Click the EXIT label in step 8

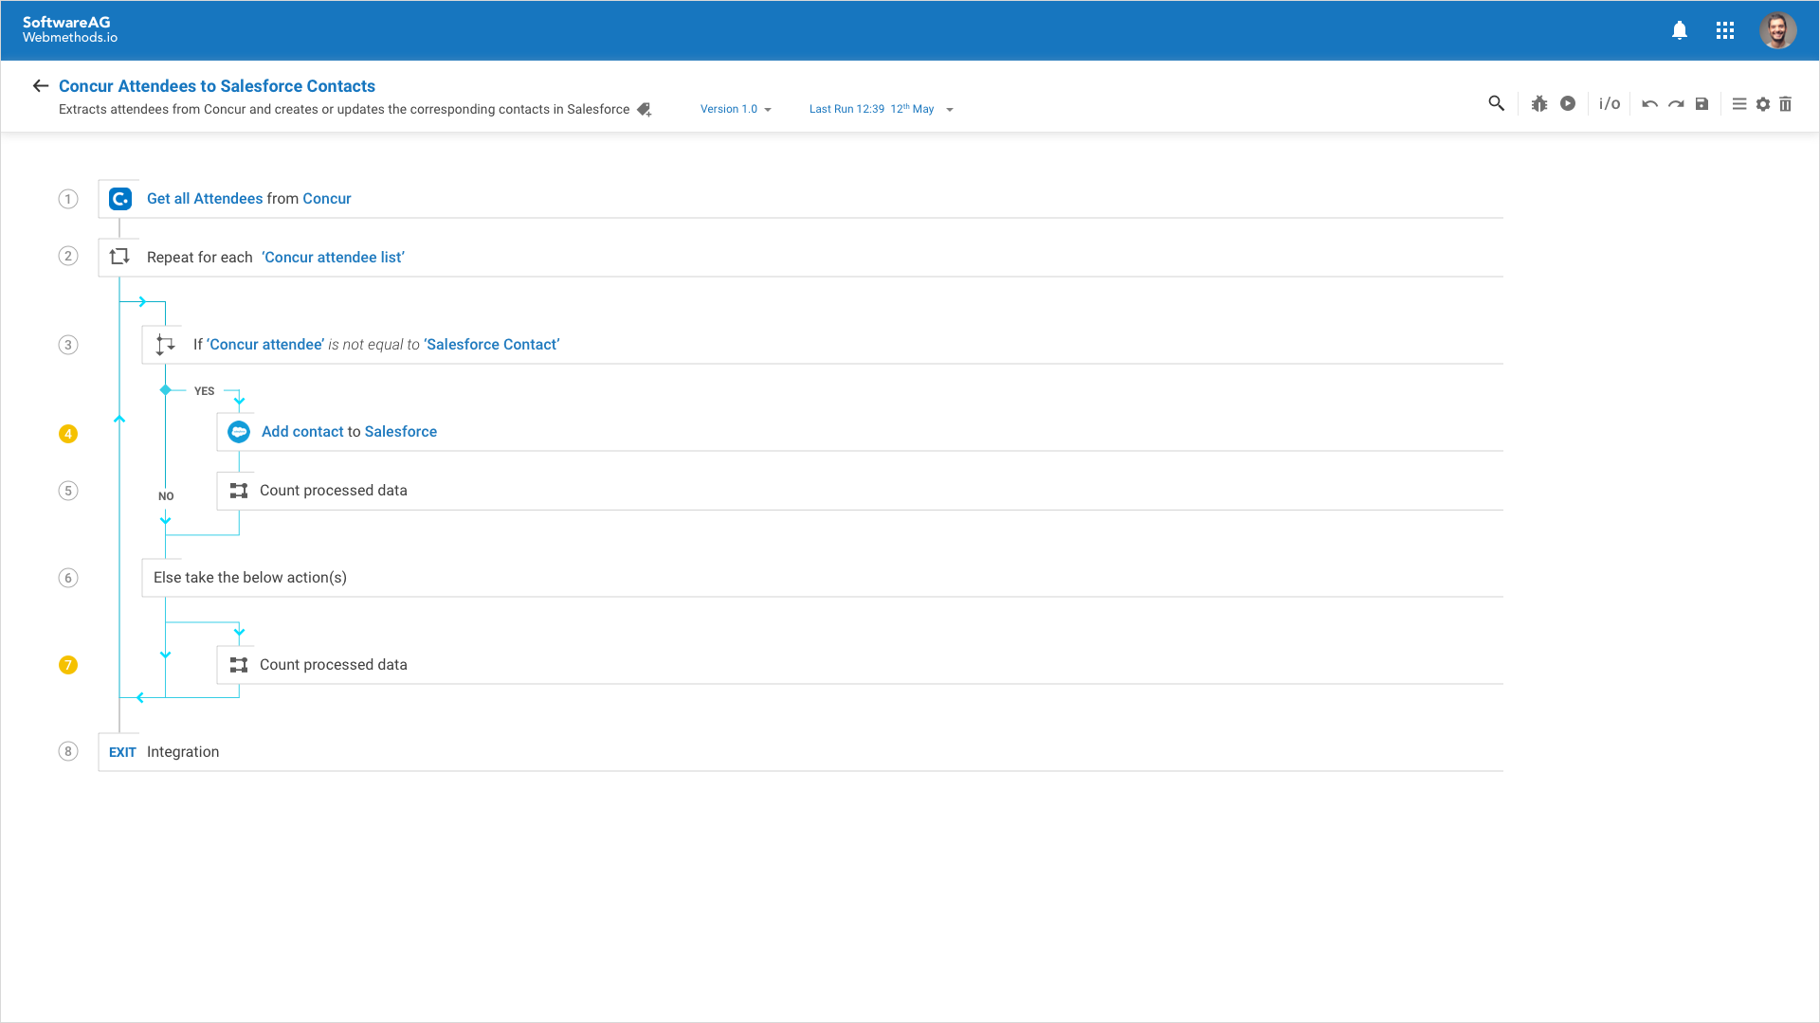(122, 752)
